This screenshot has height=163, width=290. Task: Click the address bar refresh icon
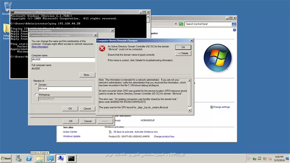181,24
